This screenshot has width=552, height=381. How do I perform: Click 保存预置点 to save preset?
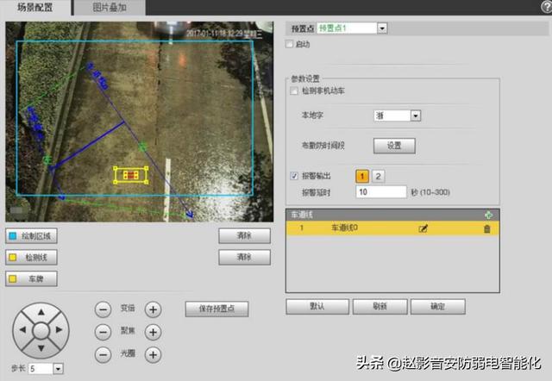(216, 309)
